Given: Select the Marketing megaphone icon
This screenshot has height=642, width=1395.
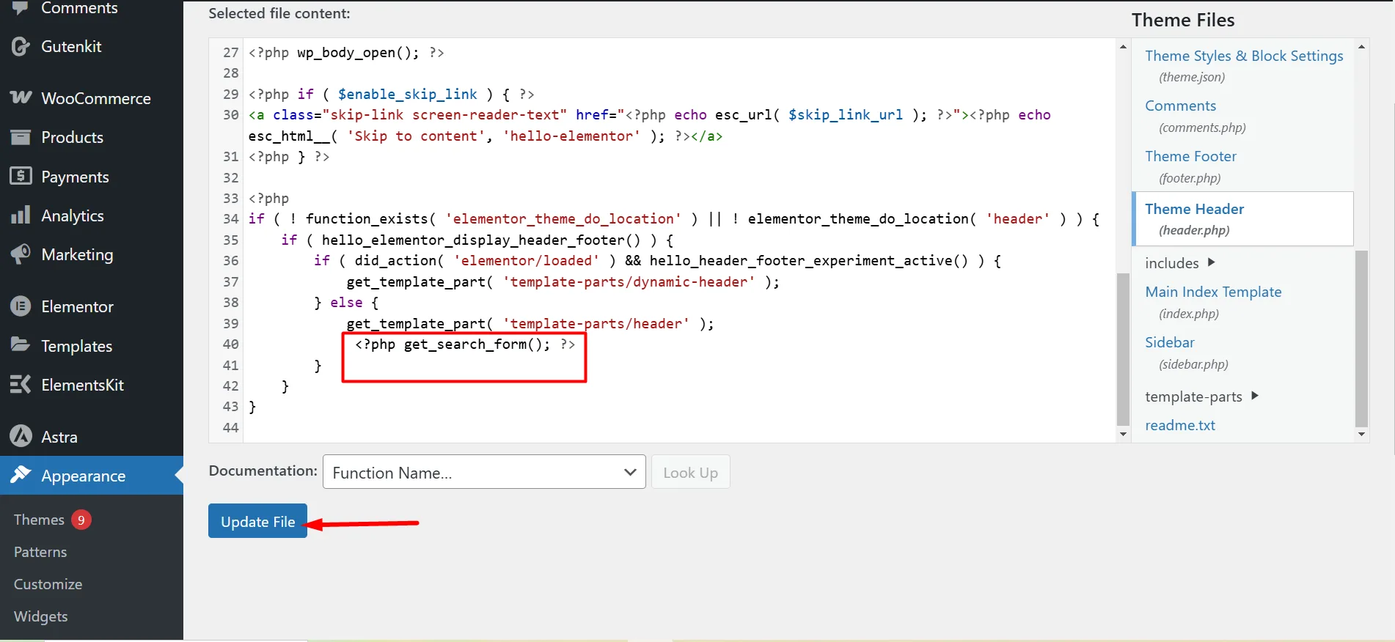Looking at the screenshot, I should 21,254.
